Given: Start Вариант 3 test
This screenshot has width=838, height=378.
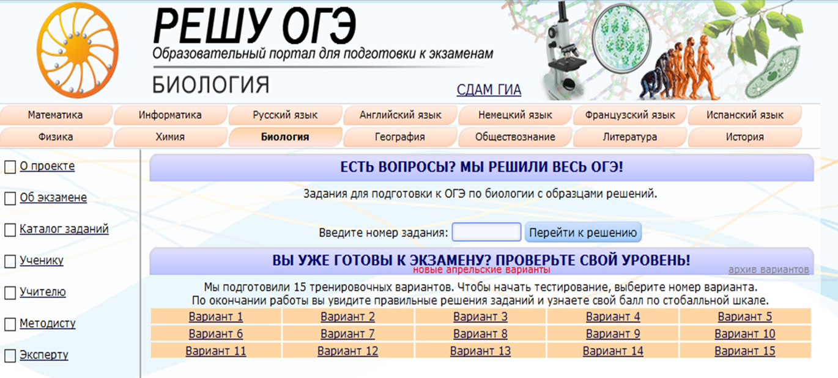Looking at the screenshot, I should 480,316.
